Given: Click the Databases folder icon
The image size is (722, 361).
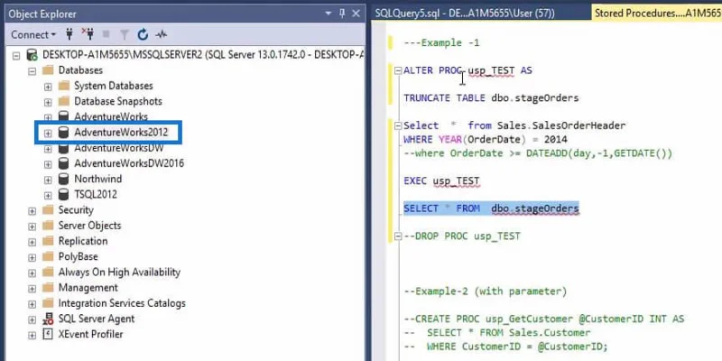Looking at the screenshot, I should coord(48,70).
